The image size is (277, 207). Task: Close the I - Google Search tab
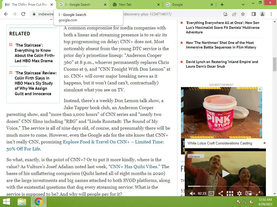(105, 5)
